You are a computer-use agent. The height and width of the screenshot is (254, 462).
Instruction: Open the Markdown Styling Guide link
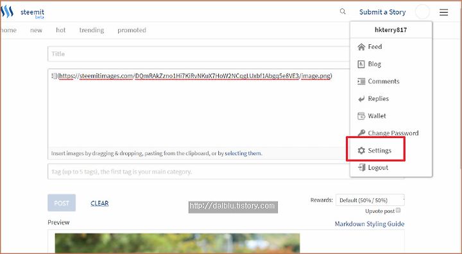click(x=370, y=224)
